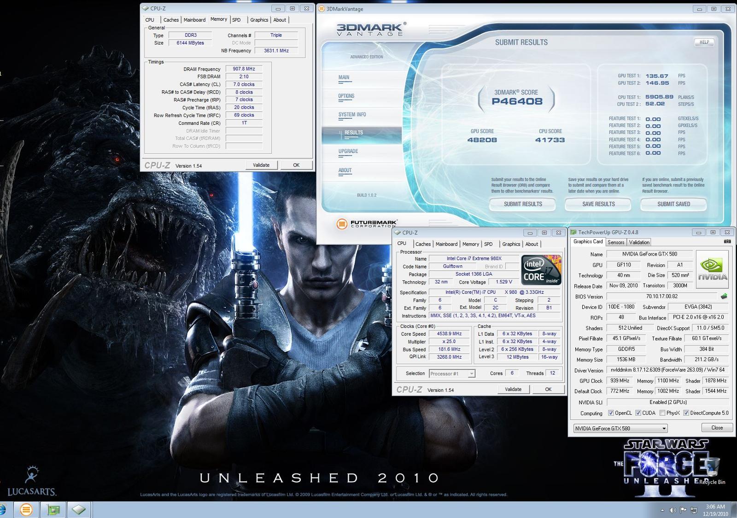Click the SUBMIT SAVED button
Viewport: 737px width, 518px height.
pyautogui.click(x=673, y=204)
